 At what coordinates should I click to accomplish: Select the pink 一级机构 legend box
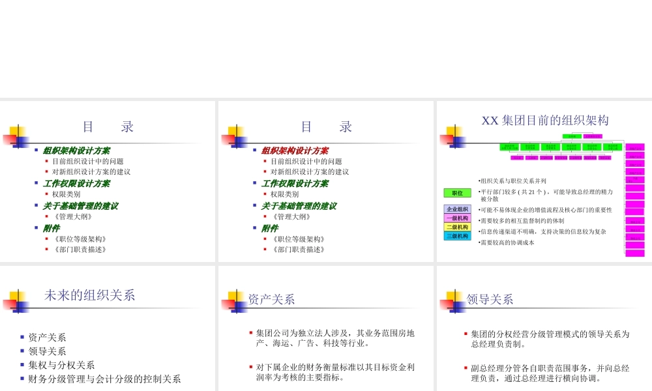pyautogui.click(x=457, y=217)
